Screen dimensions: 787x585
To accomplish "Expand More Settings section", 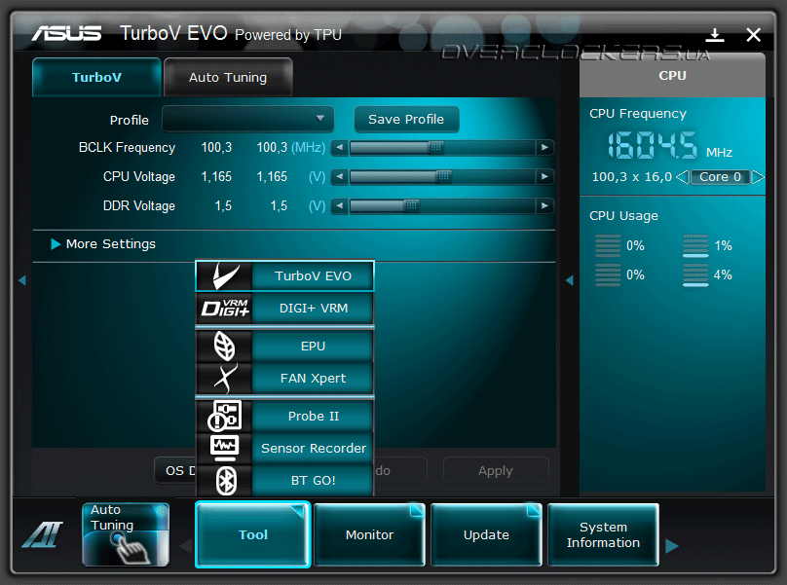I will tap(103, 244).
